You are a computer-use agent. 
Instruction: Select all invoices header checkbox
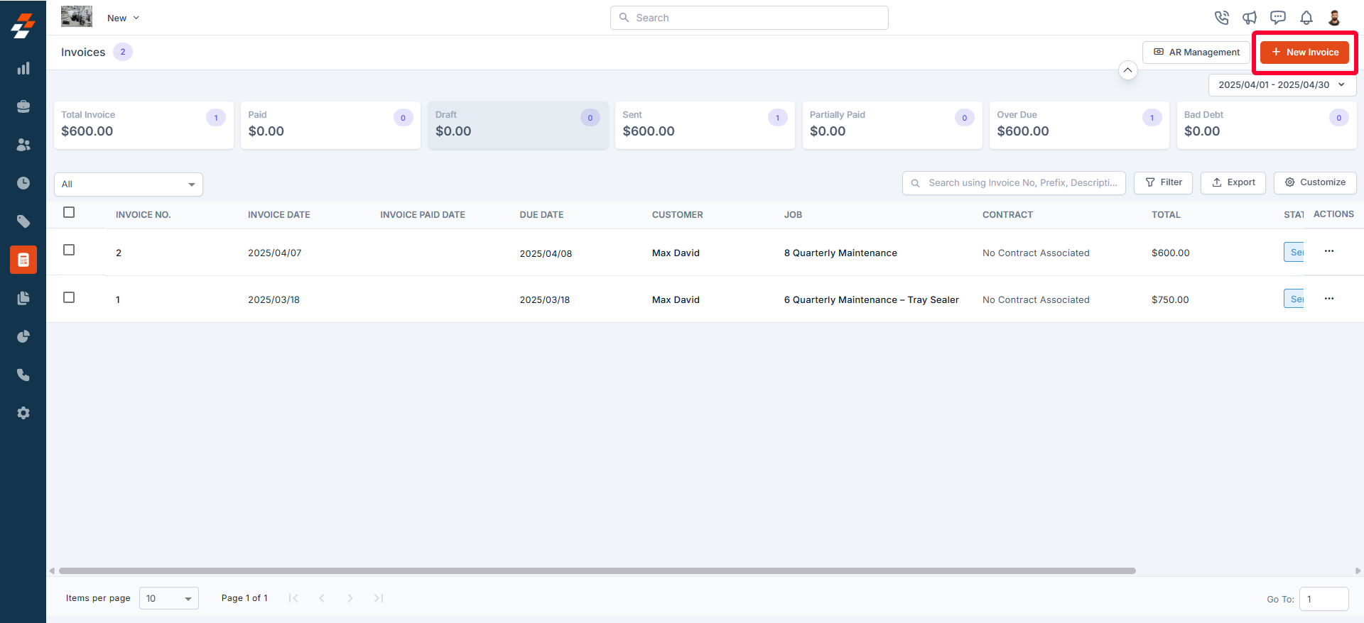[x=69, y=212]
